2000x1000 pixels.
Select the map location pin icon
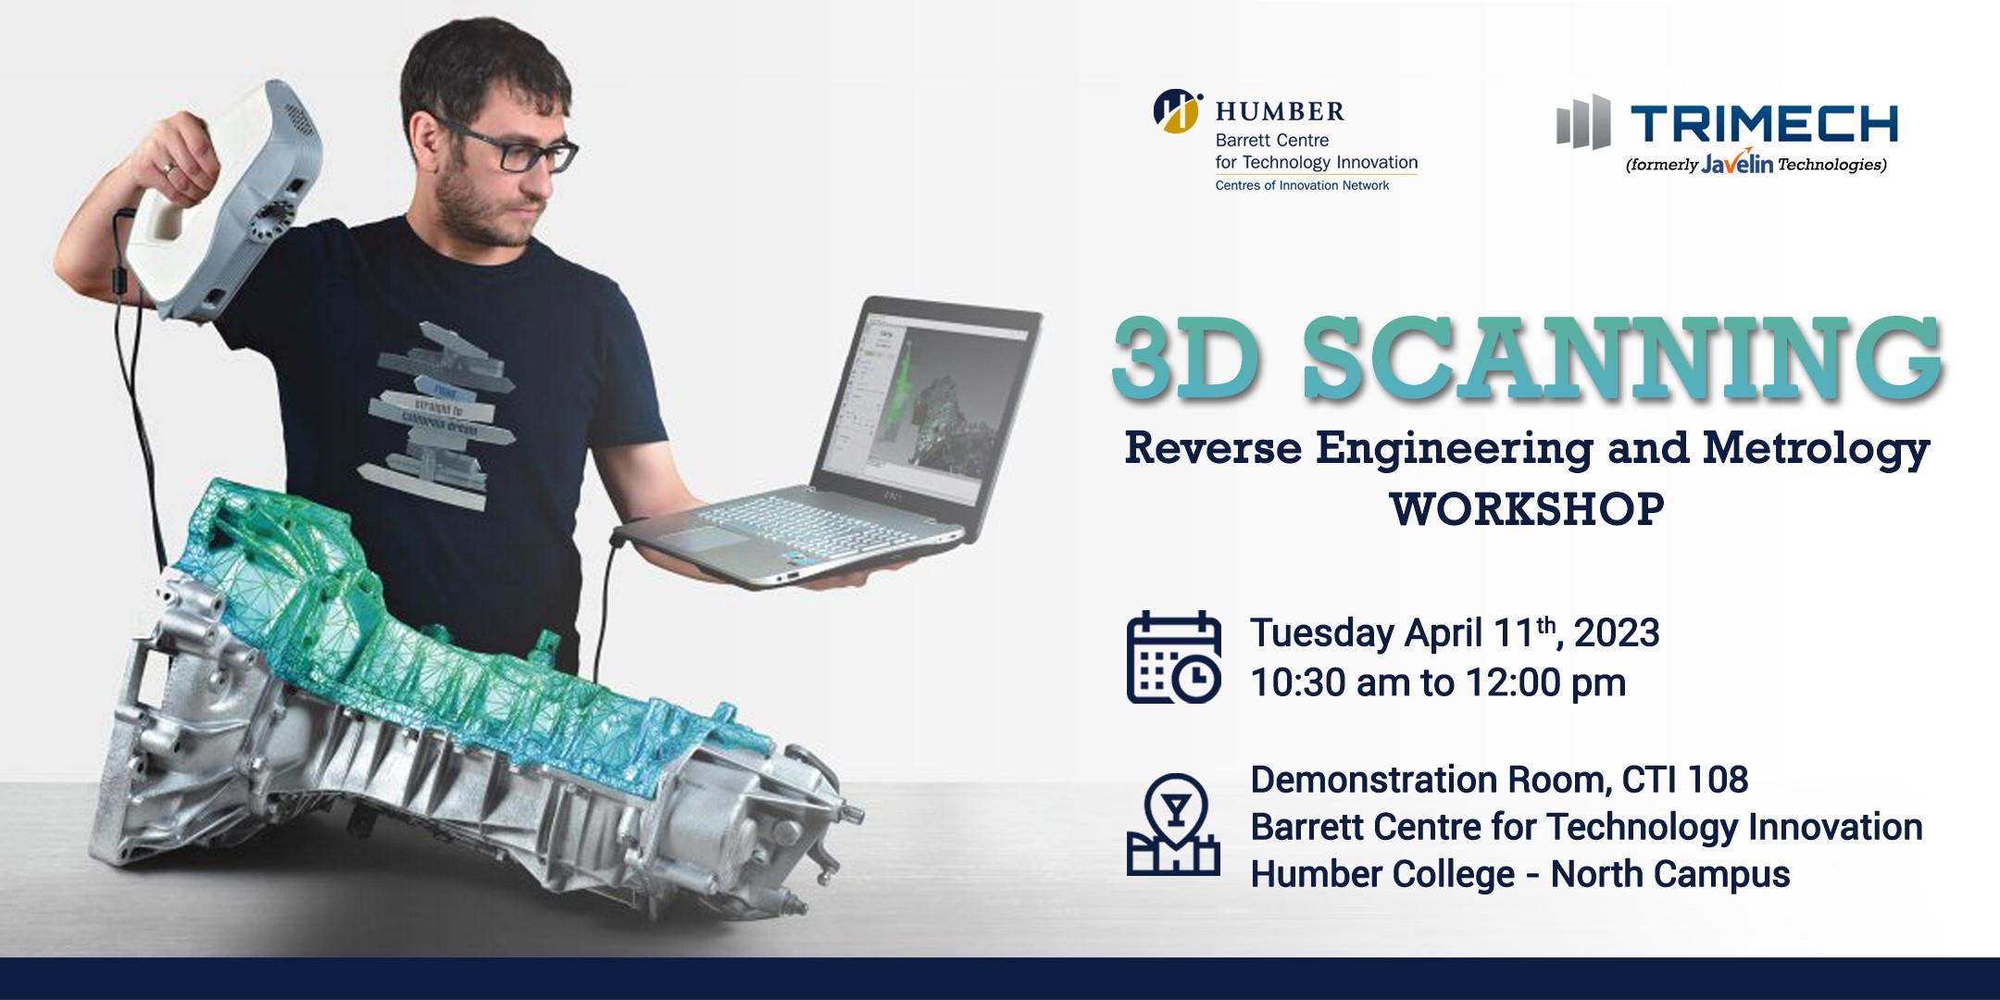pos(1173,824)
